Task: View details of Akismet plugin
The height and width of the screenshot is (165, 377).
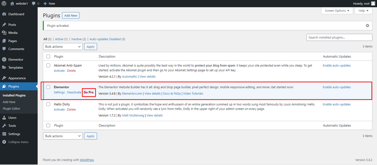Action: tap(148, 76)
